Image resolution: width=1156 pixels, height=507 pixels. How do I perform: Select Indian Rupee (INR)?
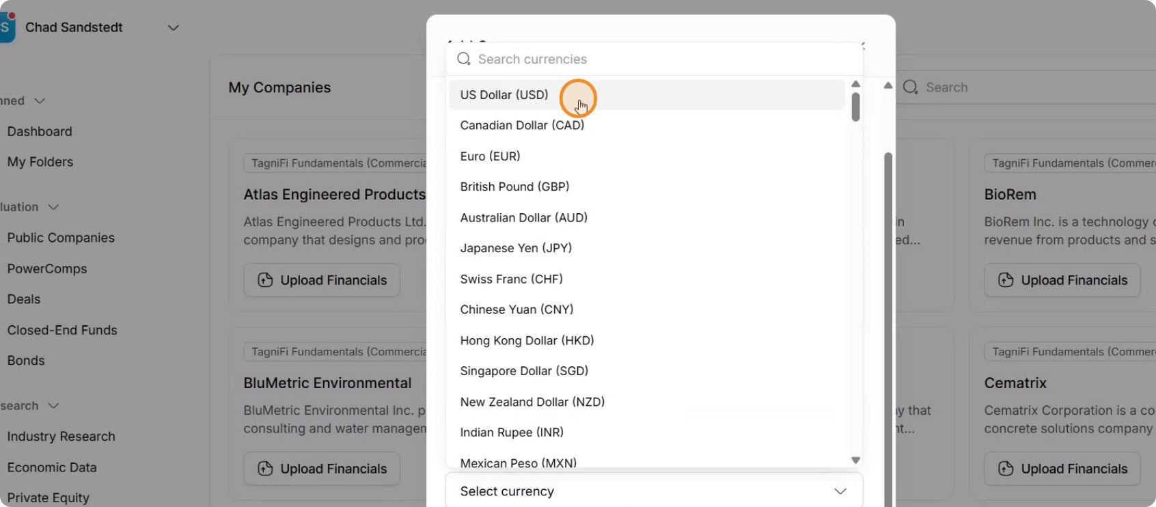[x=647, y=433]
